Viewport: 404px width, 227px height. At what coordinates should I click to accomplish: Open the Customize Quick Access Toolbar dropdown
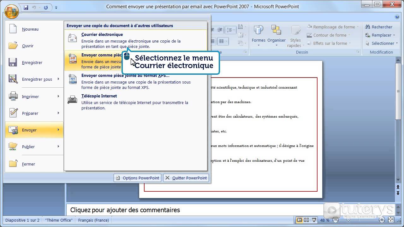[x=56, y=8]
